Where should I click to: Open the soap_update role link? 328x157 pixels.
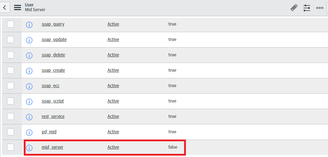(54, 40)
